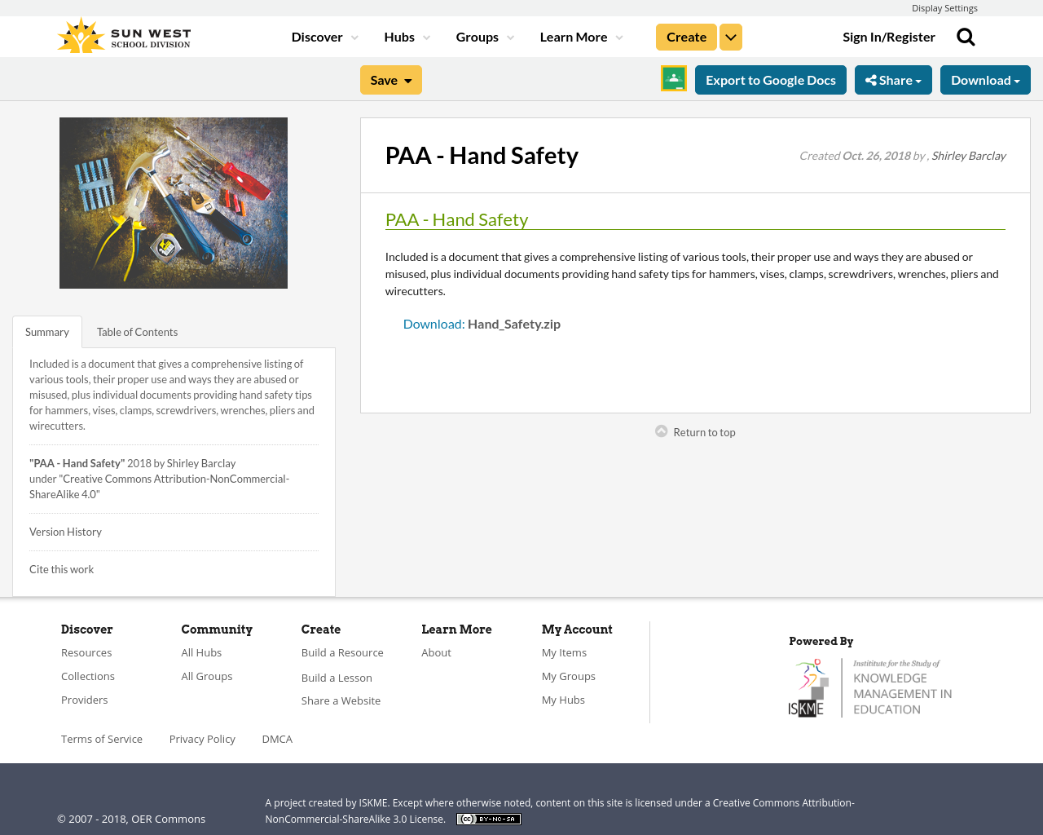Viewport: 1043px width, 835px height.
Task: Open the Download dropdown menu
Action: 985,79
